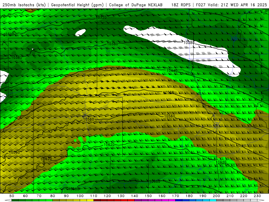Click the 10380 label inside the white isotach area
This screenshot has width=269, height=202.
tap(189, 43)
